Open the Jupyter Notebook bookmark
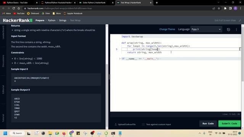 tap(73, 14)
